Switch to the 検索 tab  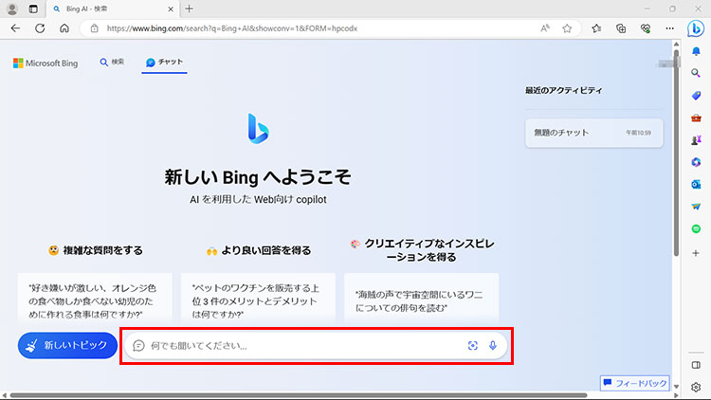pyautogui.click(x=112, y=62)
